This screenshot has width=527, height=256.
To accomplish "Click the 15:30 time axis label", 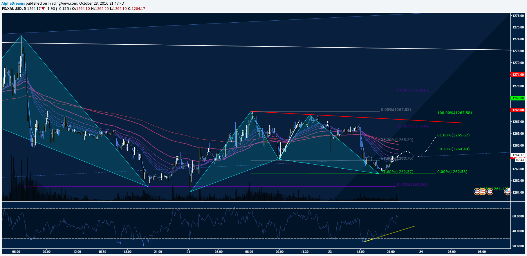I will click(x=102, y=252).
